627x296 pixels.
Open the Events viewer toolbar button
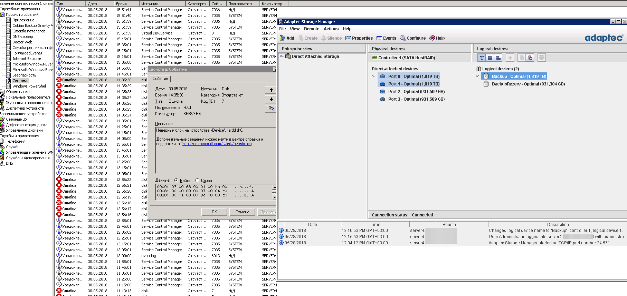pos(386,38)
